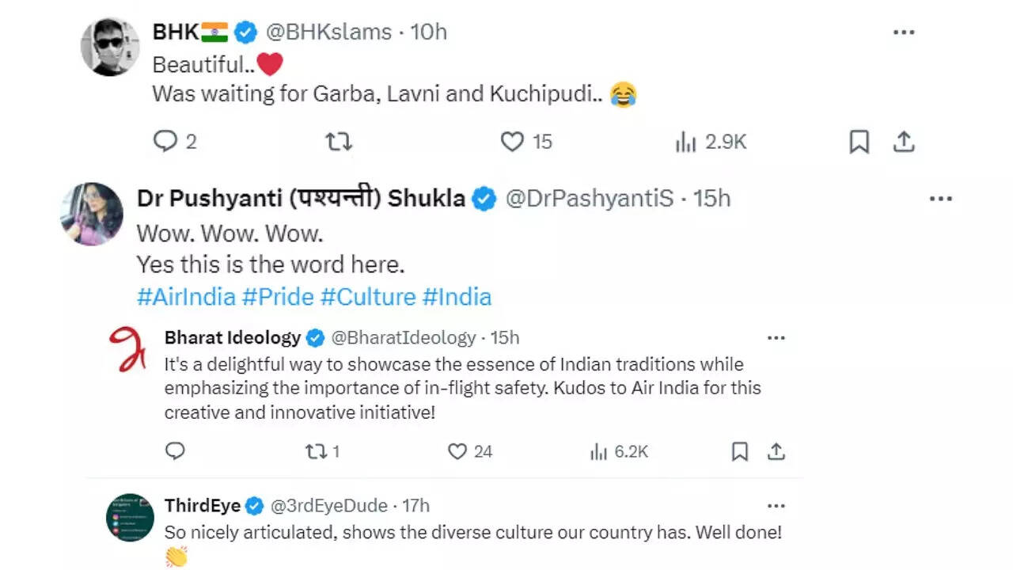Open the #AirIndia hashtag
The height and width of the screenshot is (570, 1013).
pyautogui.click(x=186, y=297)
